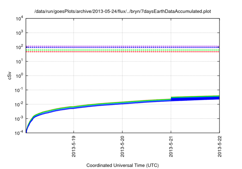Screen dimensions: 242x169
Task: Select the 2013-5-20 date tick label
Action: 122,146
